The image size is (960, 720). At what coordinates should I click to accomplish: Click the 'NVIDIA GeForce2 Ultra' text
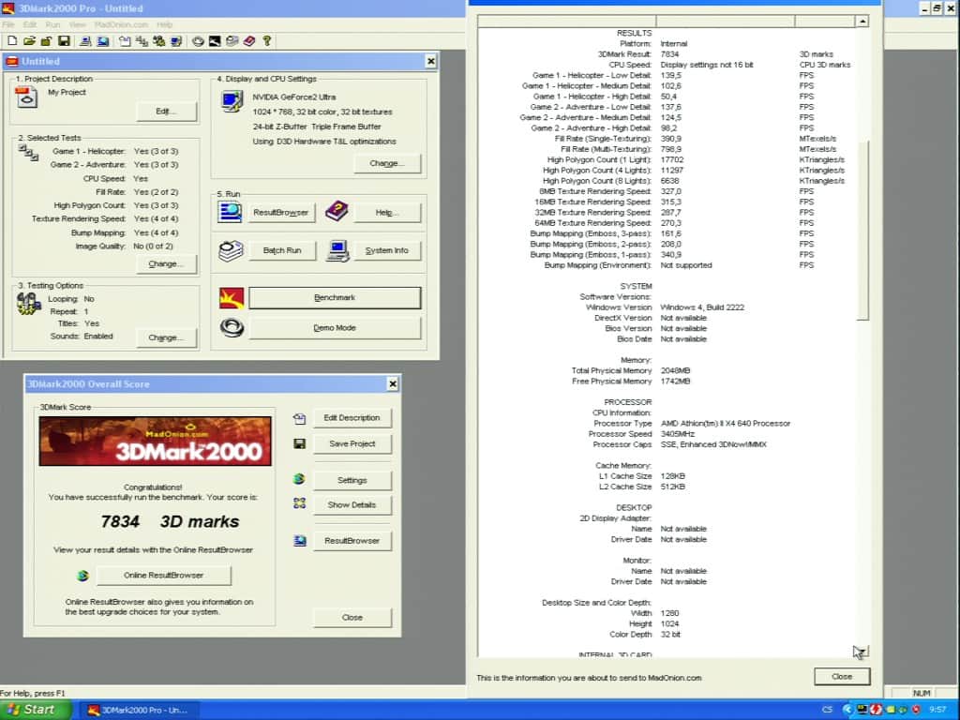pos(293,97)
